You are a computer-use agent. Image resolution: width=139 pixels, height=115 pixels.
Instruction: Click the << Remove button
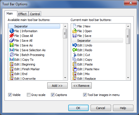(x=81, y=86)
